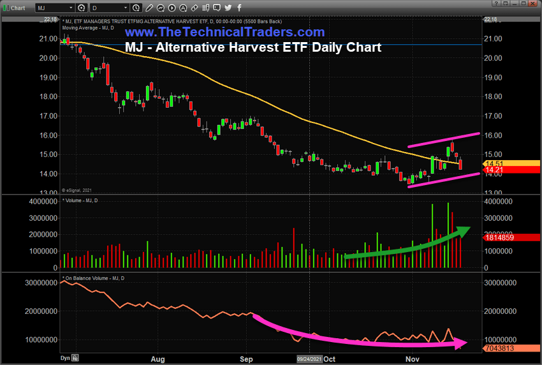The height and width of the screenshot is (365, 542).
Task: Click the orange 14.51 moving average price tag
Action: click(511, 163)
